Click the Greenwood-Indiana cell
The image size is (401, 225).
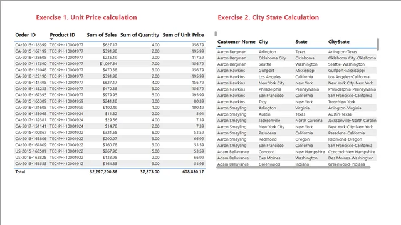click(x=346, y=164)
